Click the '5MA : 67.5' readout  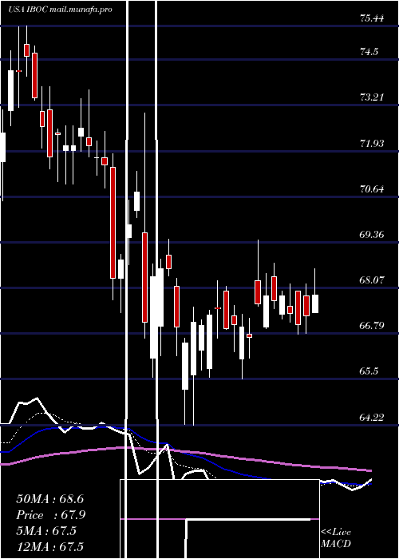tap(46, 531)
